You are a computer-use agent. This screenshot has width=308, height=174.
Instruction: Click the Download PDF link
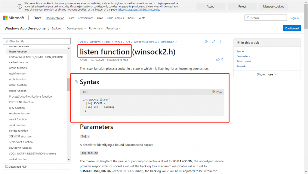tap(16, 166)
